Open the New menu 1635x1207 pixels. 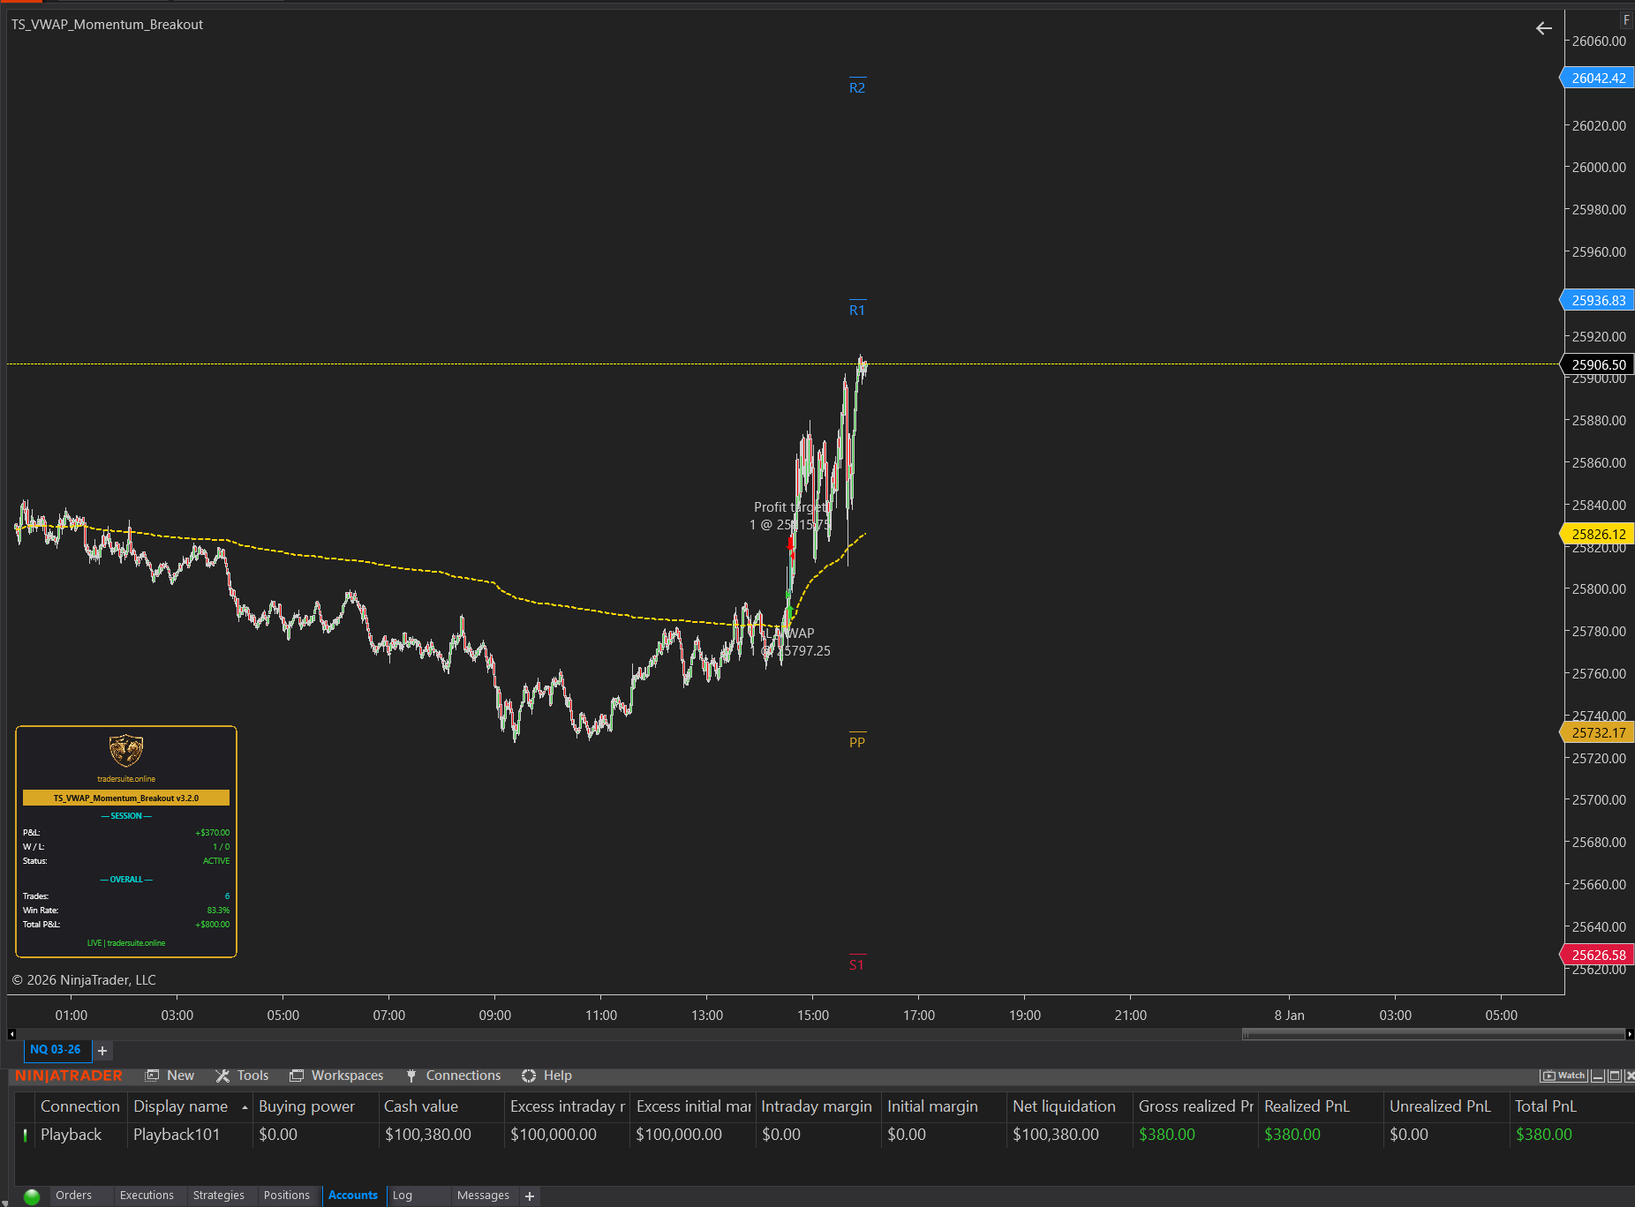[x=170, y=1075]
